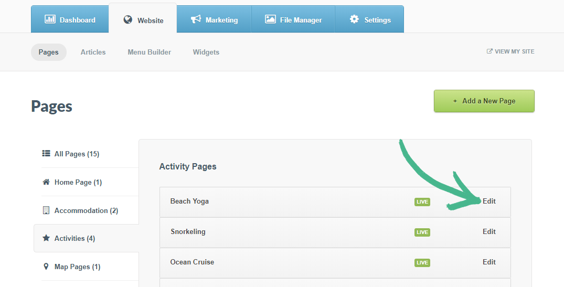This screenshot has height=287, width=564.
Task: Go to the Widgets section
Action: (x=206, y=52)
